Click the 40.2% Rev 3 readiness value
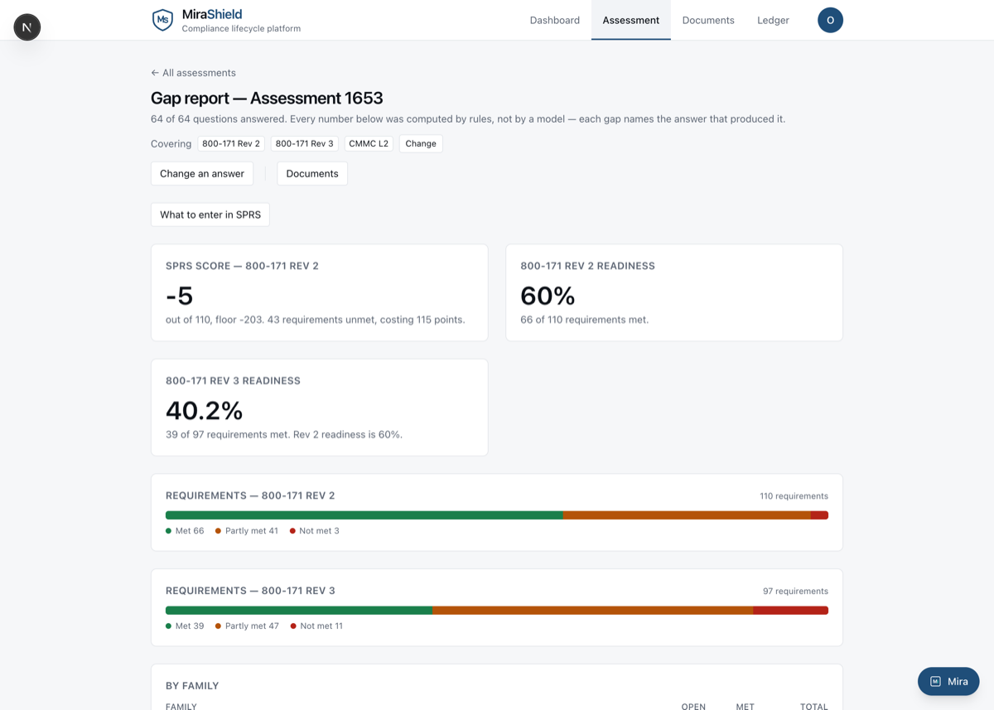Screen dimensions: 994x710 coord(204,410)
